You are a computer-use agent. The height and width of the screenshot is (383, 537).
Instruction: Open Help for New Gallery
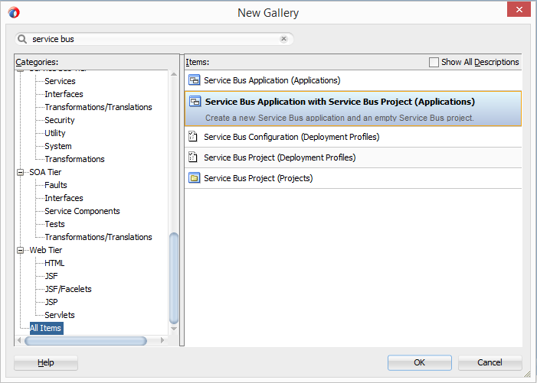tap(46, 362)
